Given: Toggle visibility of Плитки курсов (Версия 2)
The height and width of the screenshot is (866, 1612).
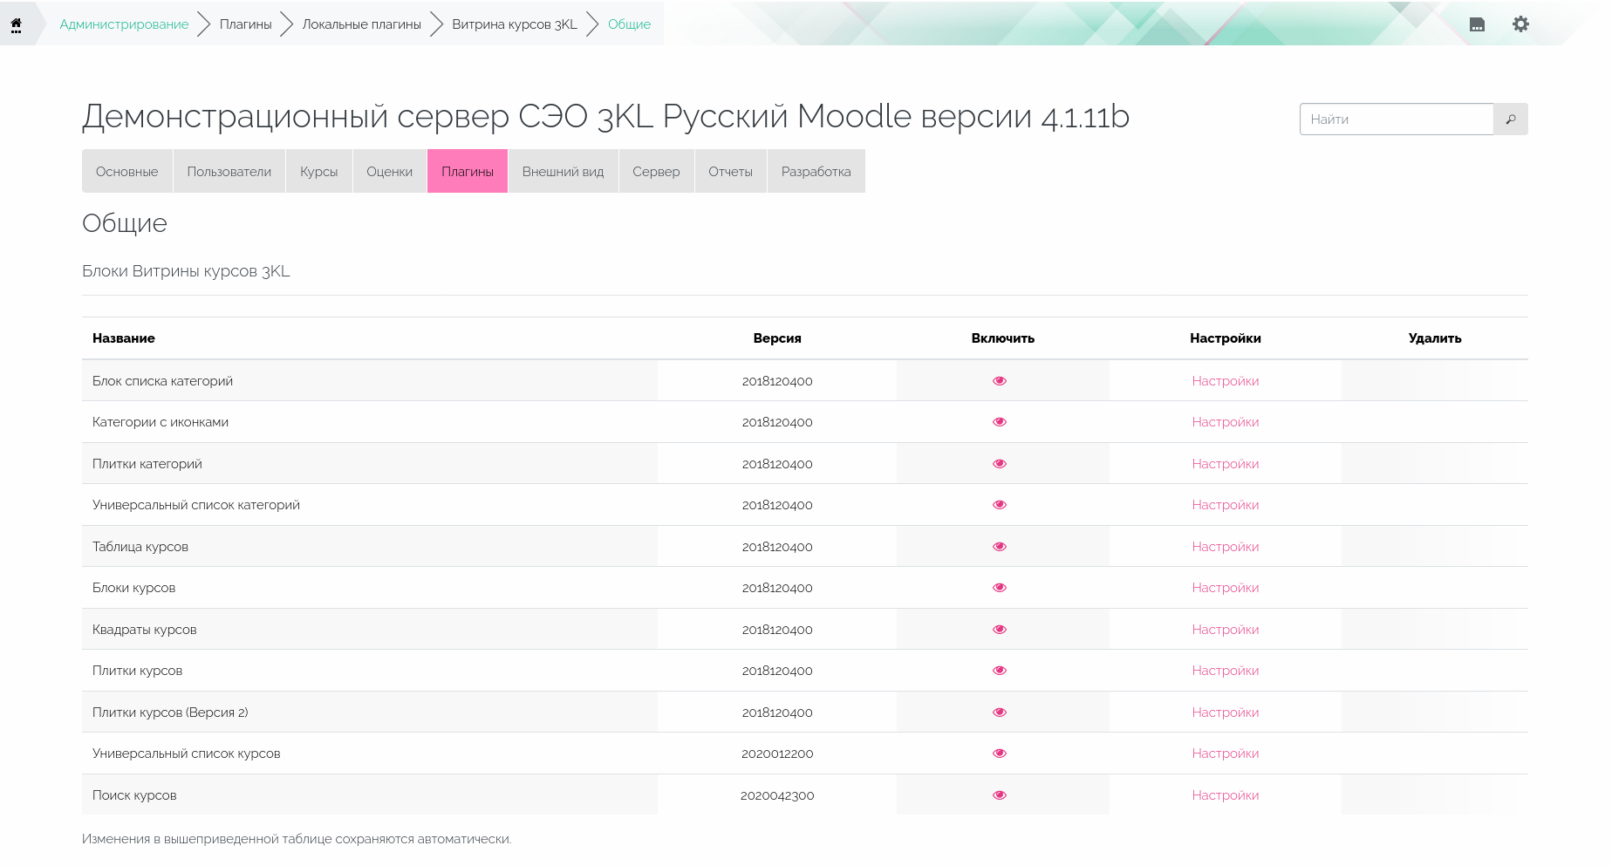Looking at the screenshot, I should [1000, 713].
